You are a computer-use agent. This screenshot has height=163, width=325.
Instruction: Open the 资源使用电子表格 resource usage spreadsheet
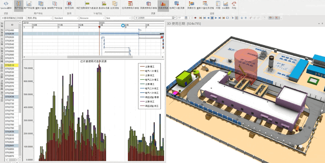[x=149, y=6]
